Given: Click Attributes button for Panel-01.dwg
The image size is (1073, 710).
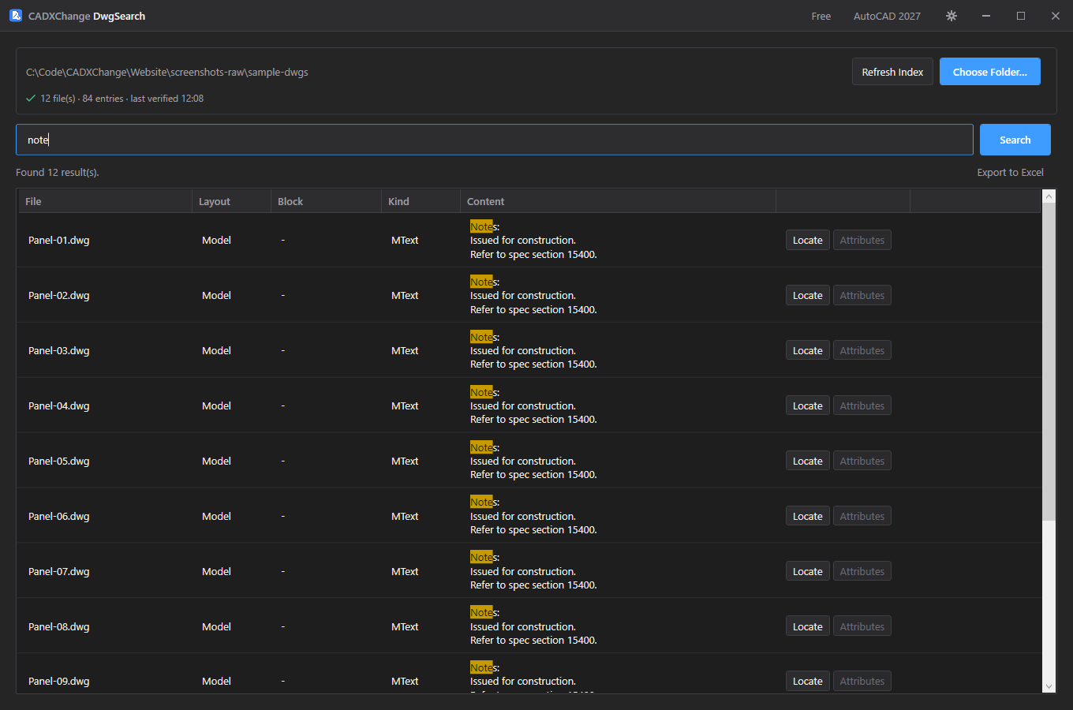Looking at the screenshot, I should (x=862, y=241).
